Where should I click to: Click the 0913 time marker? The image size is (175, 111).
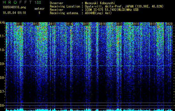point(52,24)
